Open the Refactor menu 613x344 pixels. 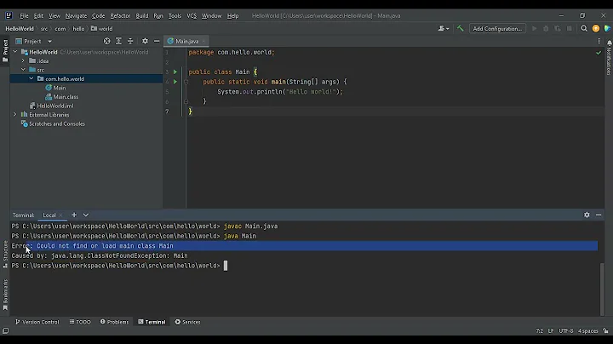(x=120, y=16)
